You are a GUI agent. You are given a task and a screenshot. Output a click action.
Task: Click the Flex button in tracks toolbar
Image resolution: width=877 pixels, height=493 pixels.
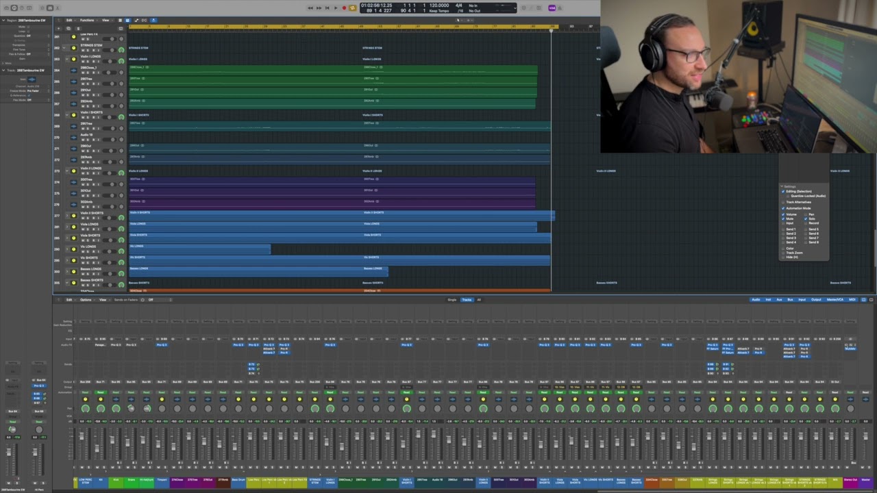coord(144,20)
